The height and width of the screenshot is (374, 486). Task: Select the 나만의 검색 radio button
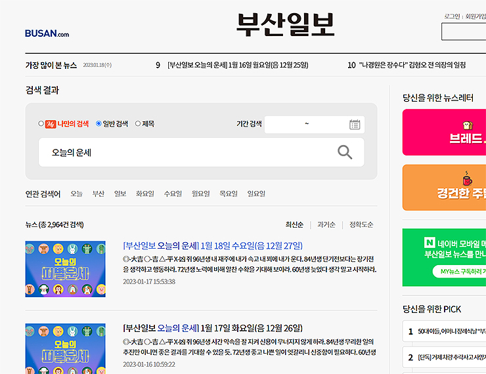click(41, 123)
